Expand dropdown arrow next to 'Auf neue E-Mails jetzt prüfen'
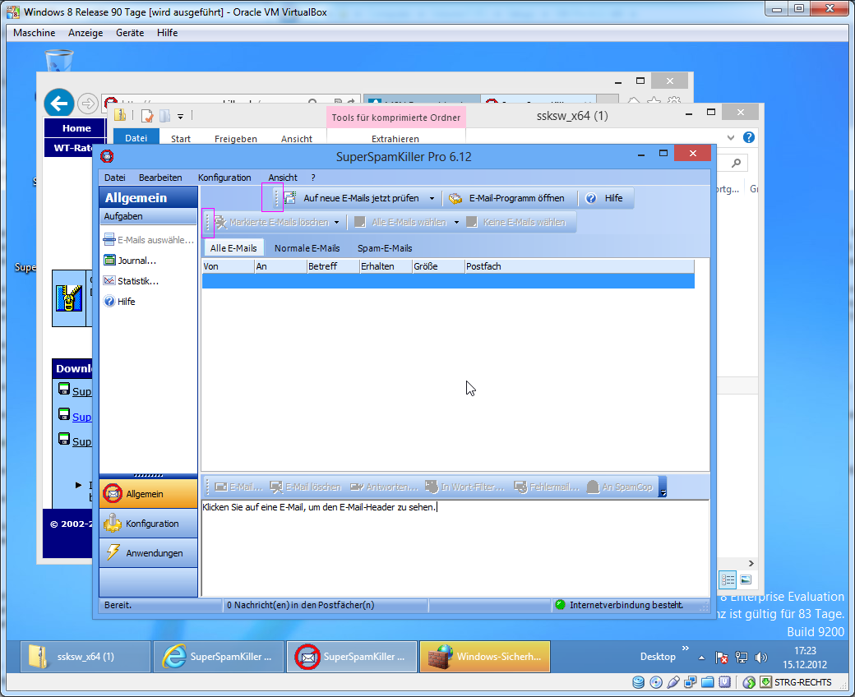Screen dimensions: 855x697 [x=432, y=199]
